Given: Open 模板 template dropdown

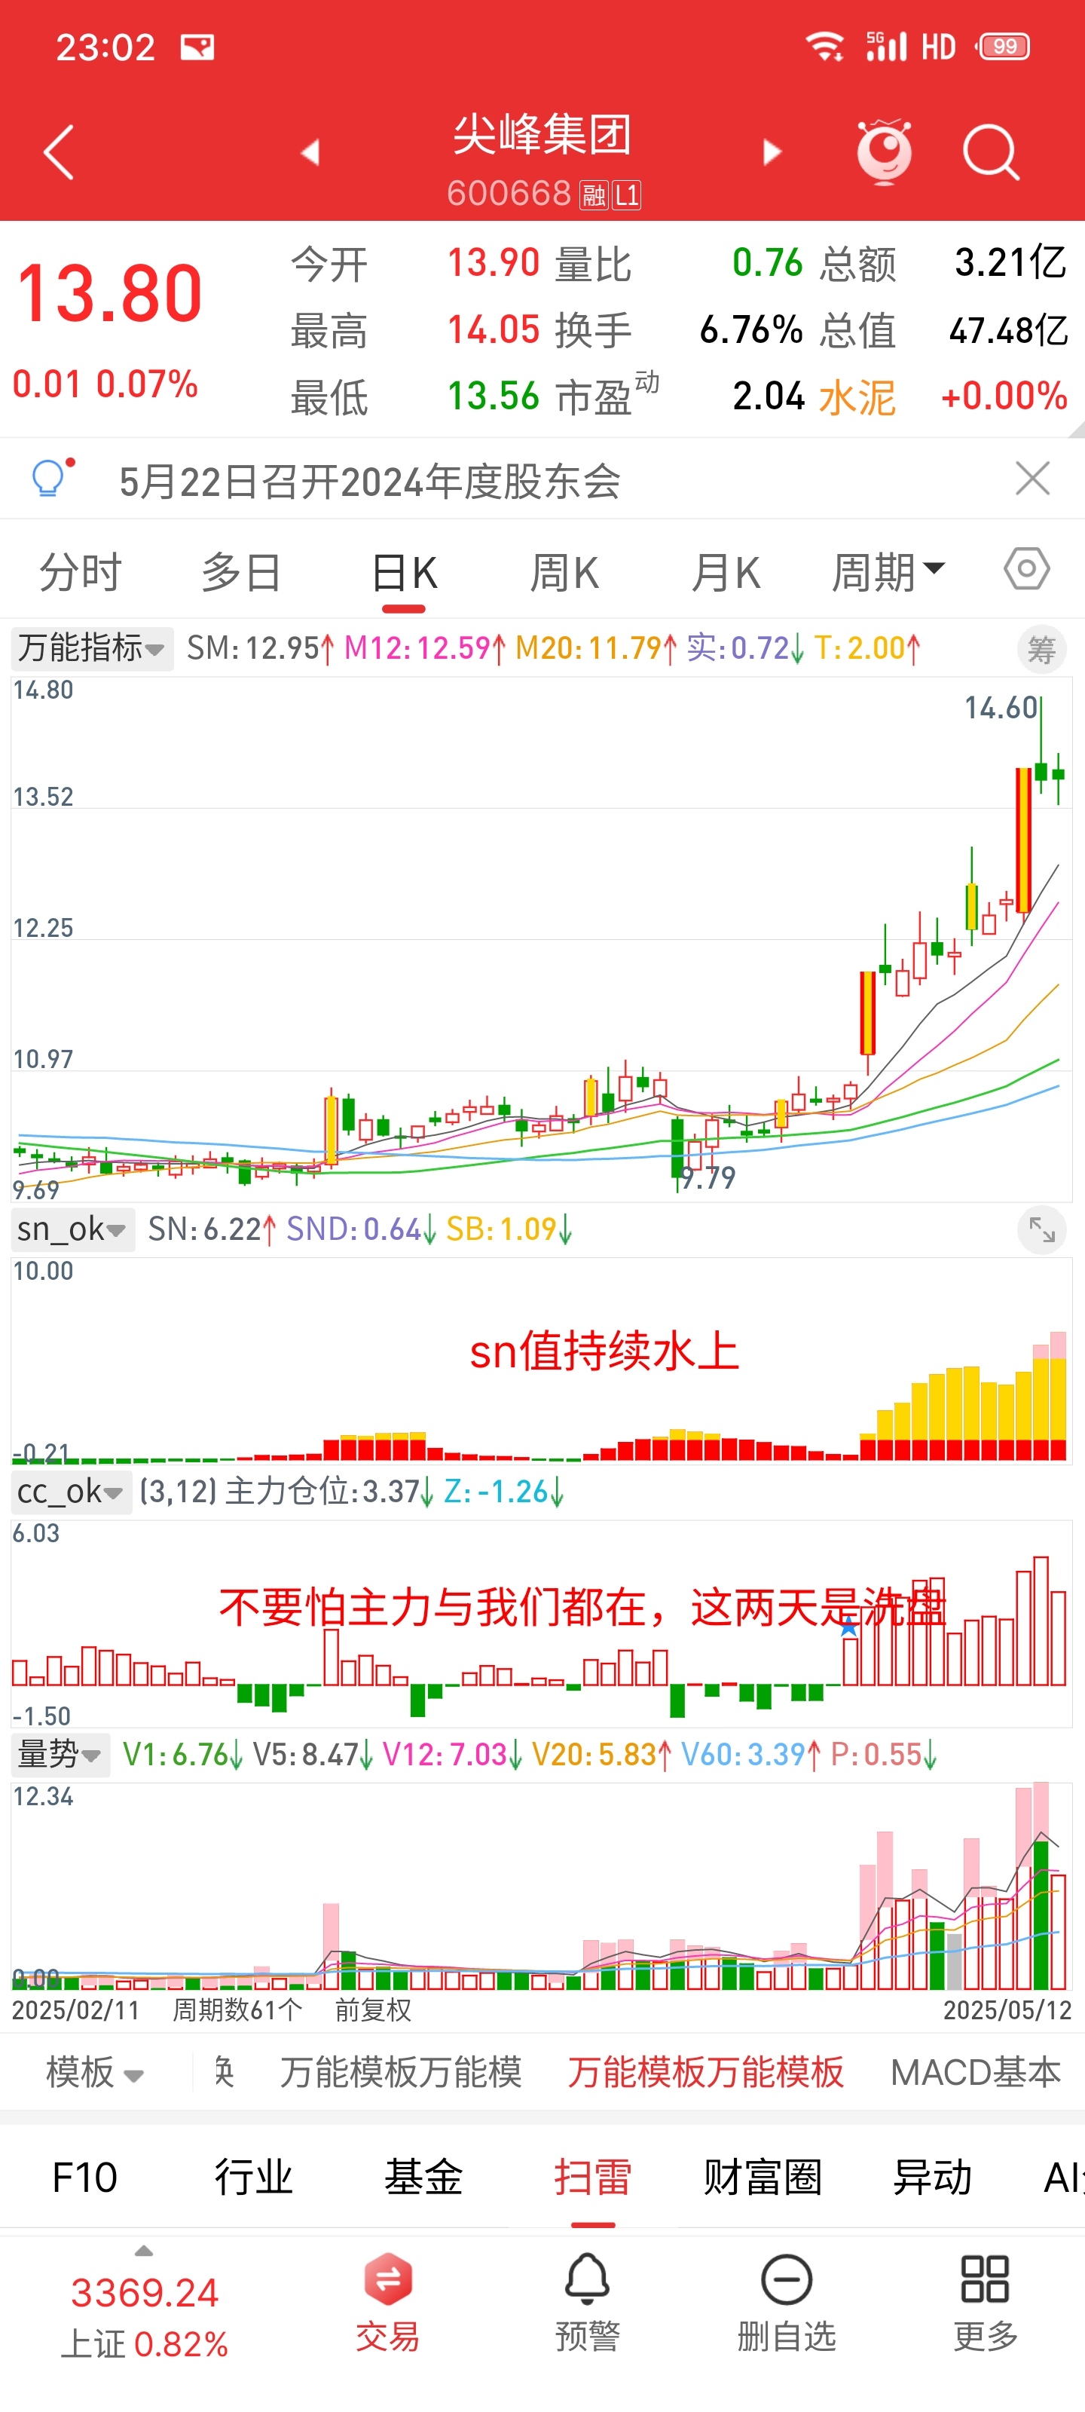Looking at the screenshot, I should pyautogui.click(x=94, y=2072).
